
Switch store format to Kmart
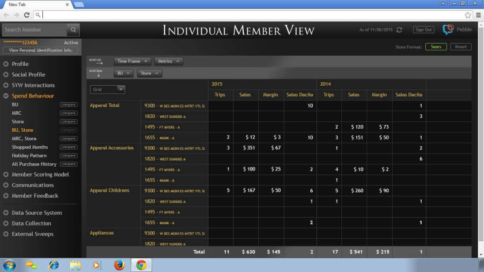pyautogui.click(x=461, y=47)
